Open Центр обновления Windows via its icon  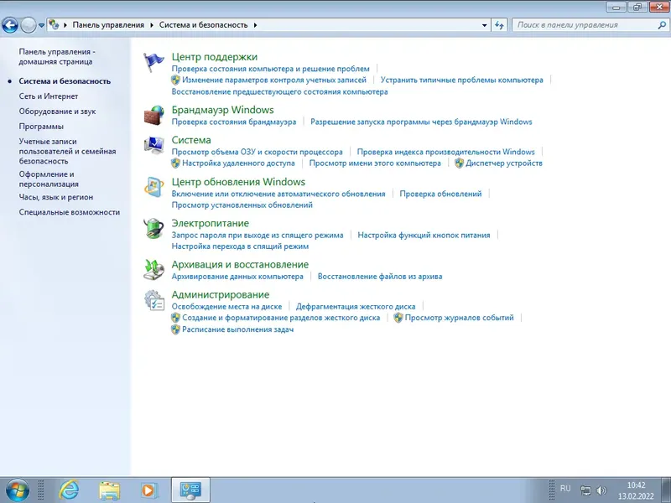coord(153,184)
